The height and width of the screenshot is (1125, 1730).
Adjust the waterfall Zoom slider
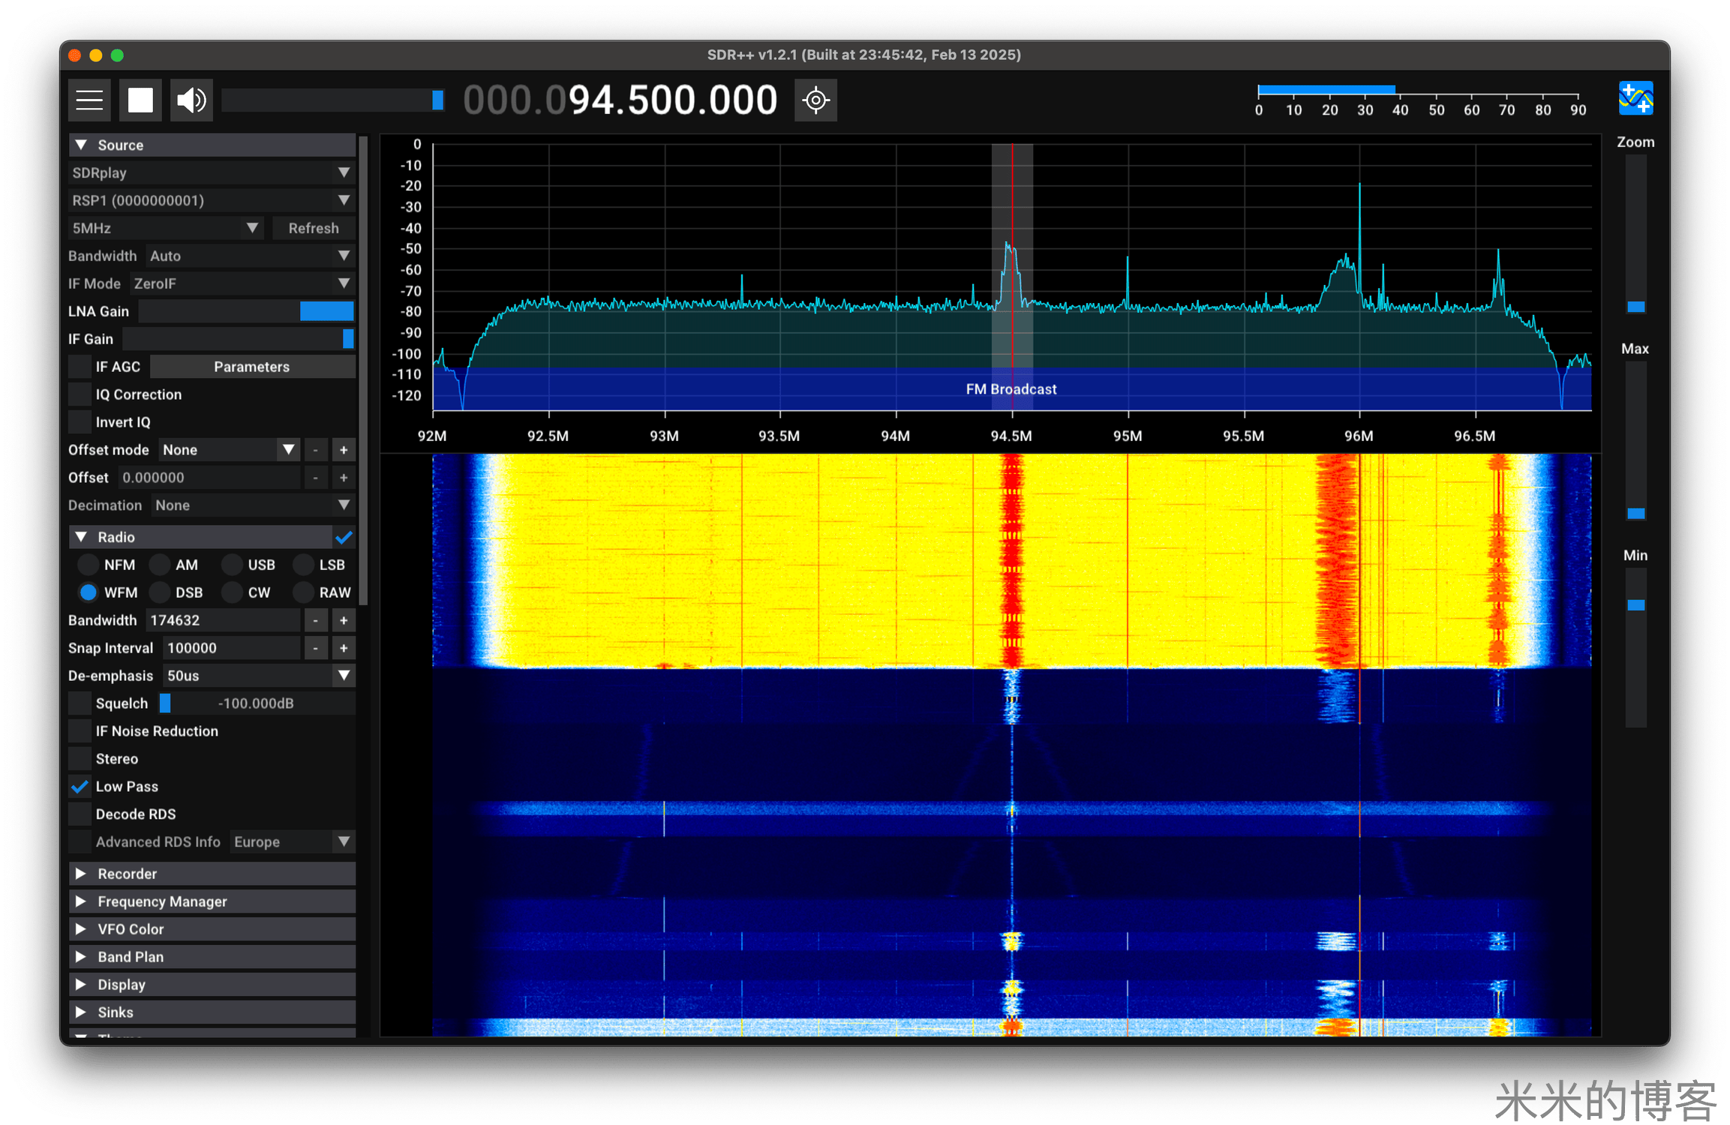click(x=1635, y=305)
